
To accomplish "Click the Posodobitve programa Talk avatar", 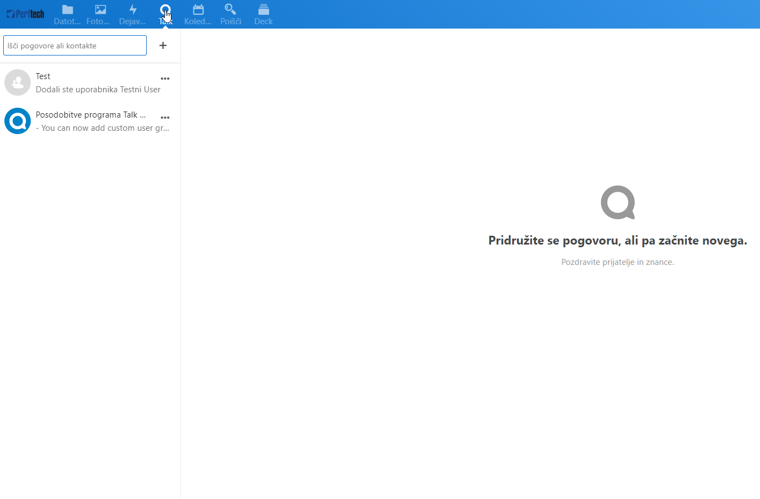I will (x=18, y=121).
